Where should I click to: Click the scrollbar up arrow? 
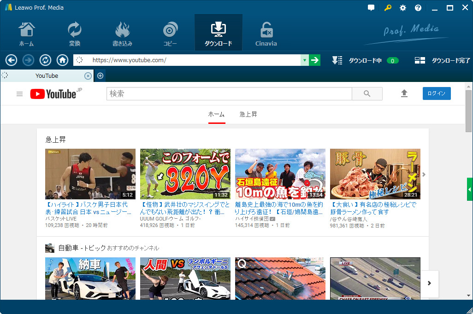pos(468,87)
